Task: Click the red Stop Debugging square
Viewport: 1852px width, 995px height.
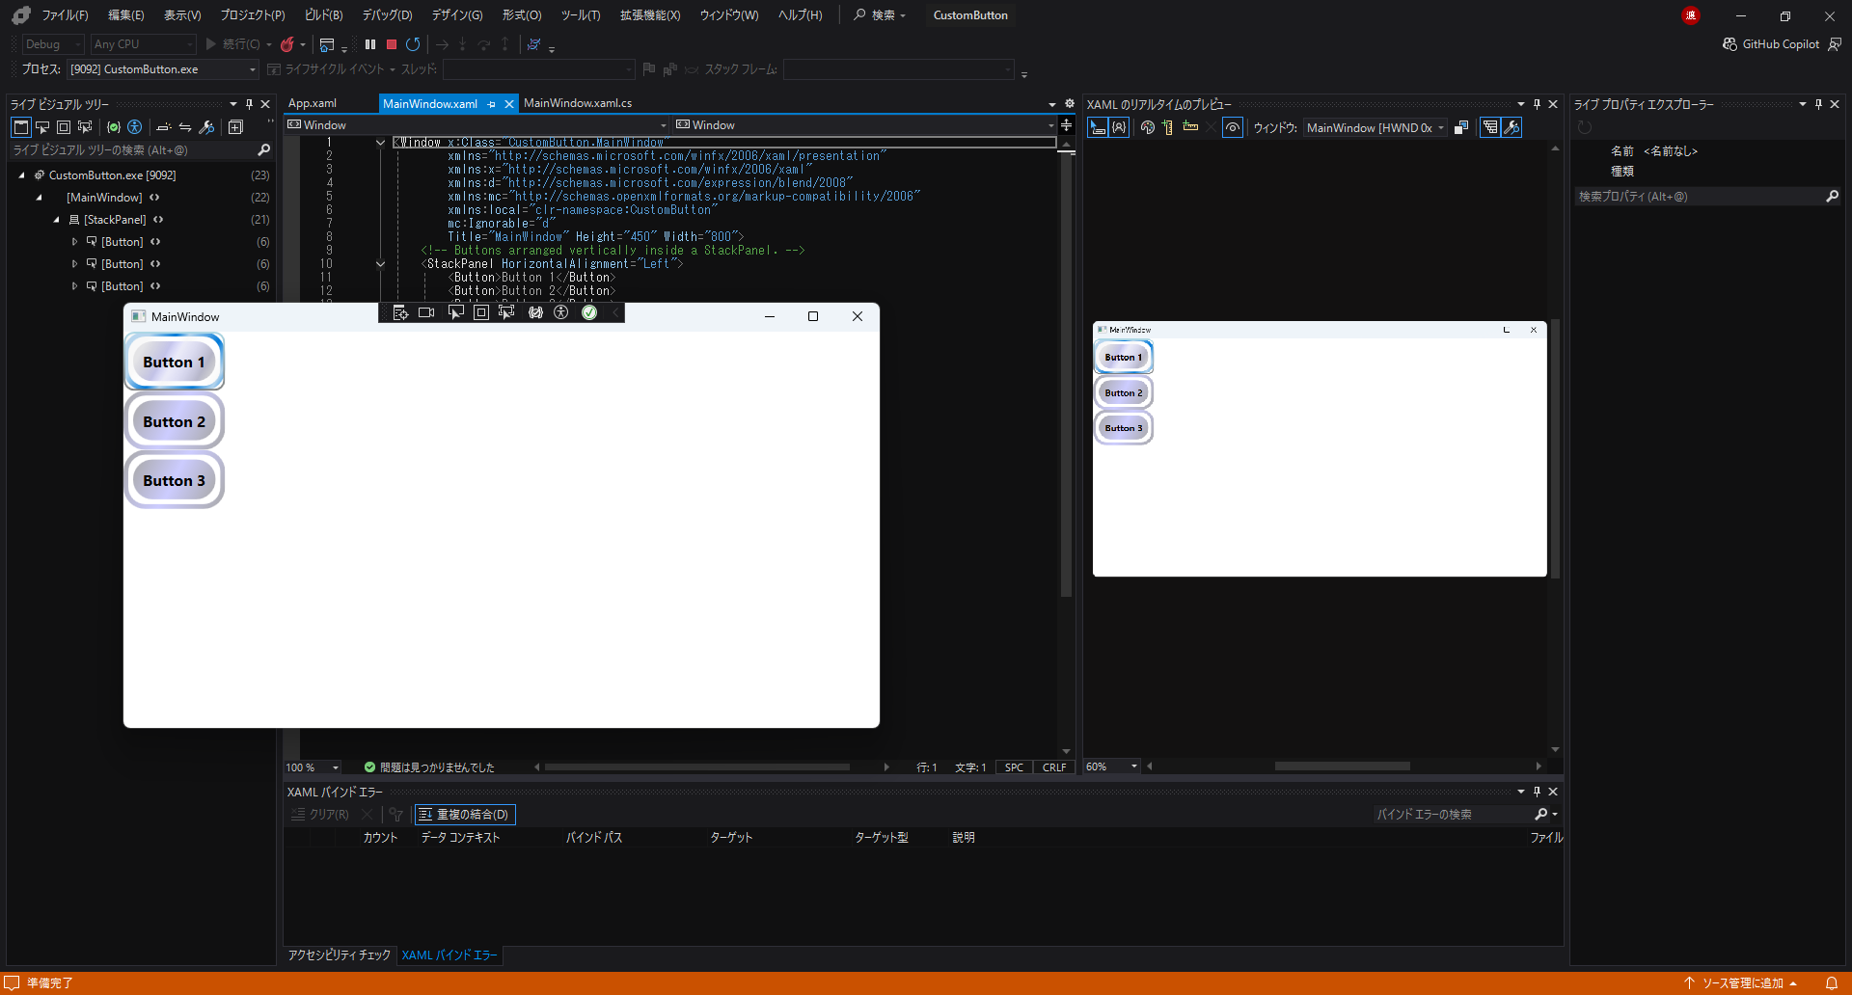Action: (392, 44)
